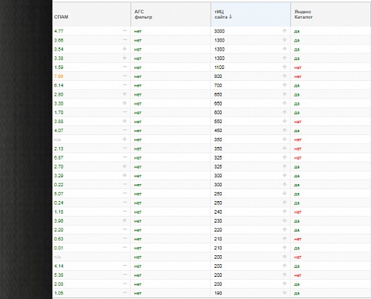Select the spam value 0.01
This screenshot has height=299, width=371.
pos(59,248)
